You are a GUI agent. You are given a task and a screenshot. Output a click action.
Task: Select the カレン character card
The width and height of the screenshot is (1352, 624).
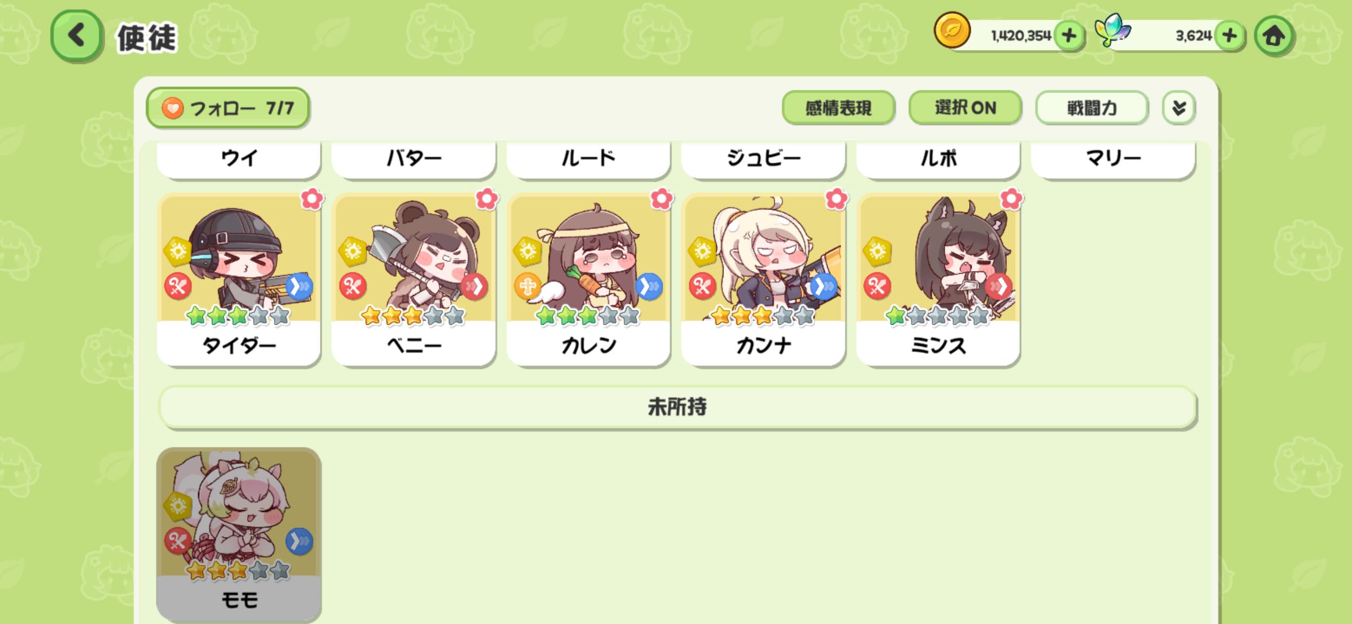point(588,279)
